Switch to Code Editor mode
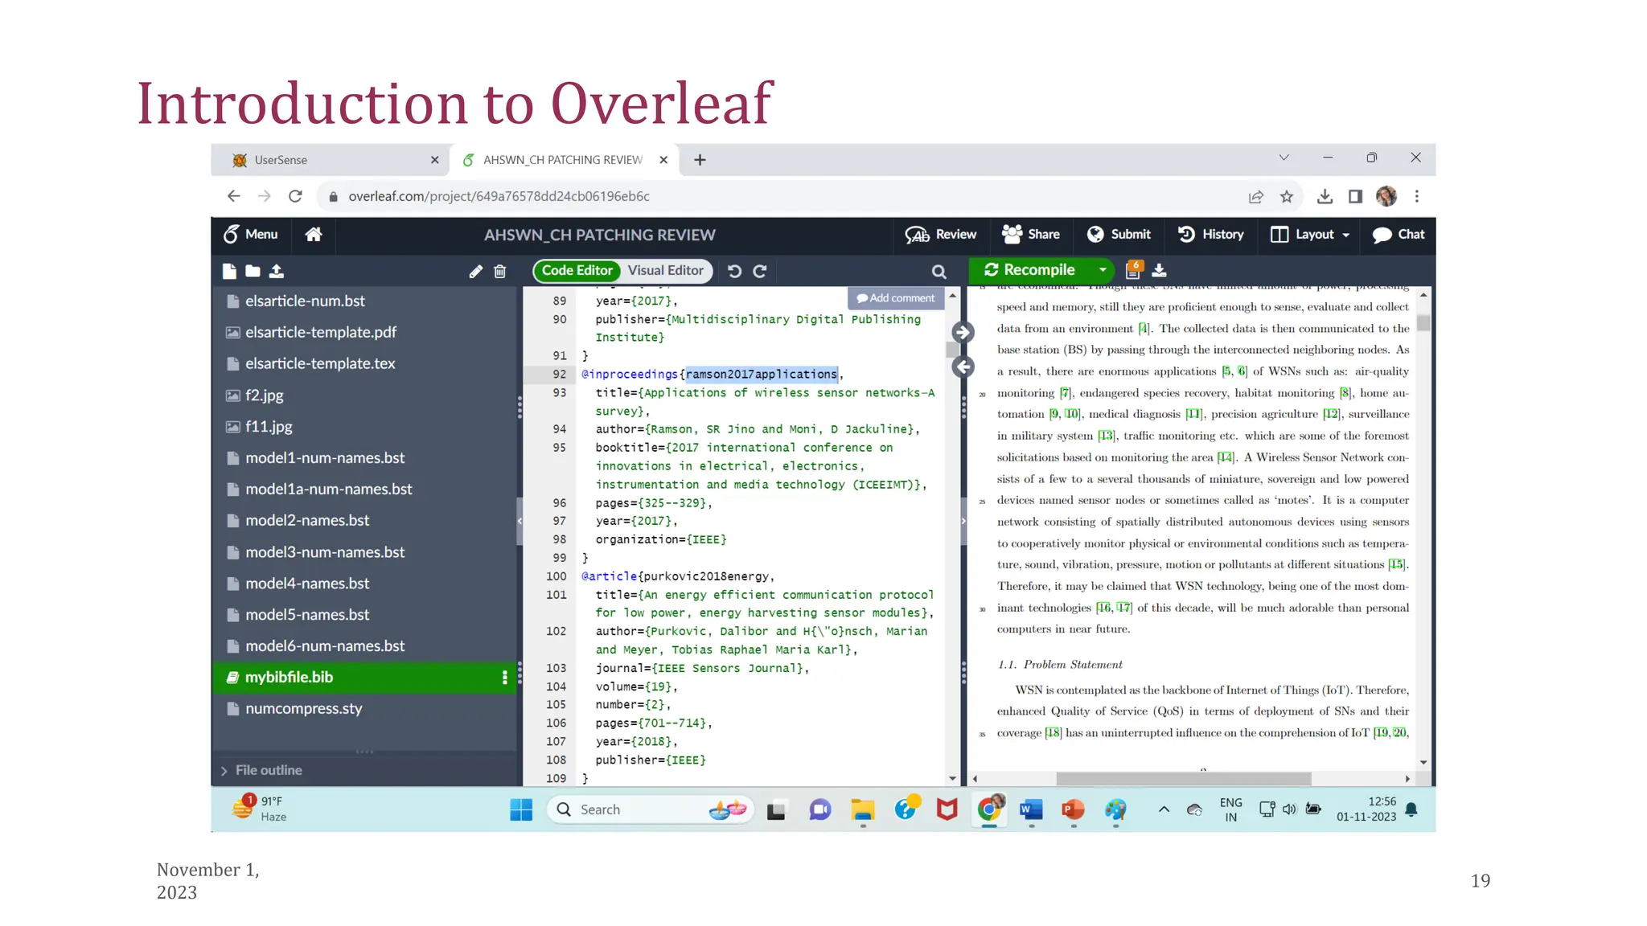Screen dimensions: 1647x926 tap(577, 270)
